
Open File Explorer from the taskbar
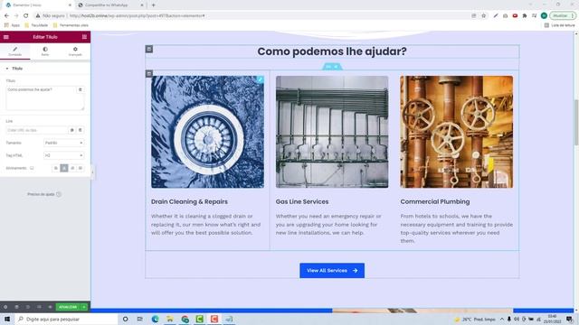pyautogui.click(x=170, y=319)
